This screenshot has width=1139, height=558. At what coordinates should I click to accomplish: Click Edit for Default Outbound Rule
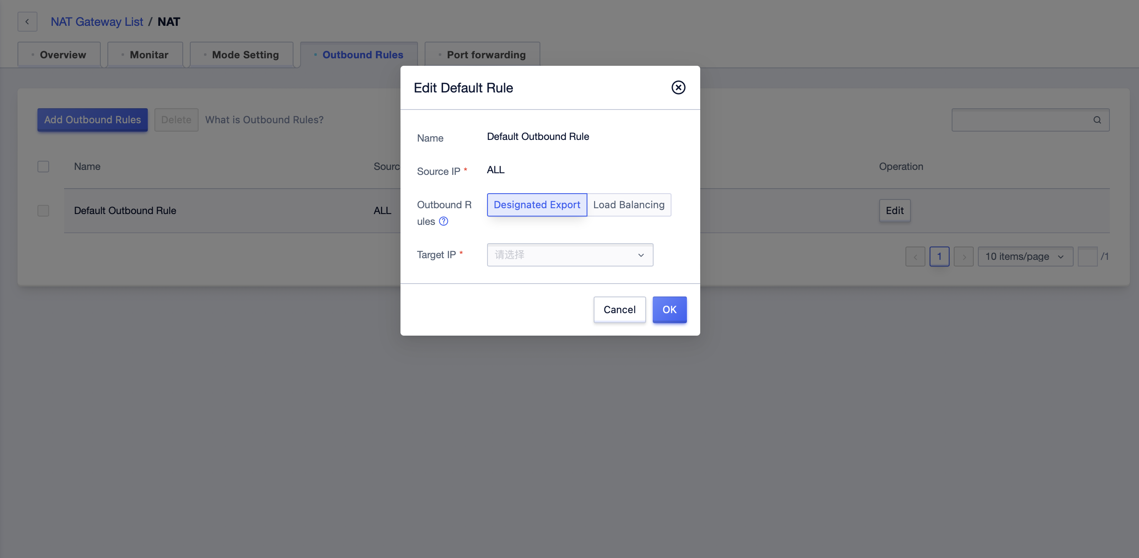click(x=895, y=210)
